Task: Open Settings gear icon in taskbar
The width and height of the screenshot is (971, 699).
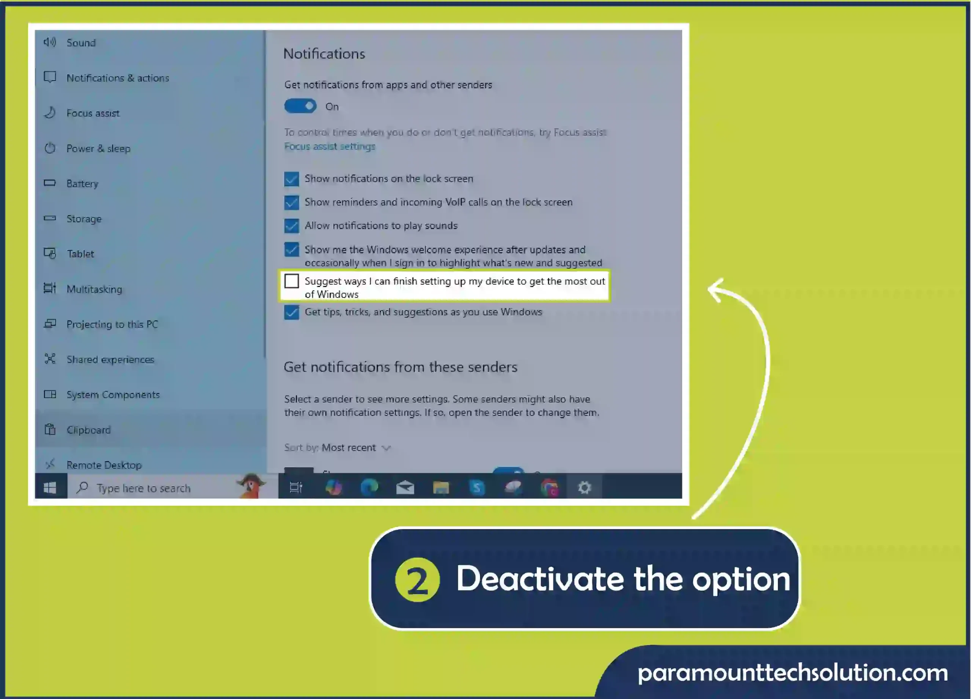Action: (x=584, y=487)
